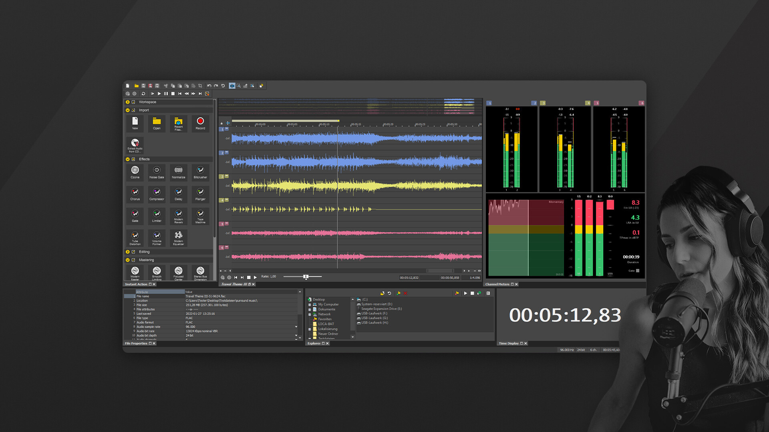Apply the Compressor effect
Viewport: 769px width, 432px height.
pos(157,194)
